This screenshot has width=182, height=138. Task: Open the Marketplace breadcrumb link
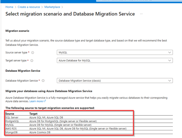(52, 7)
